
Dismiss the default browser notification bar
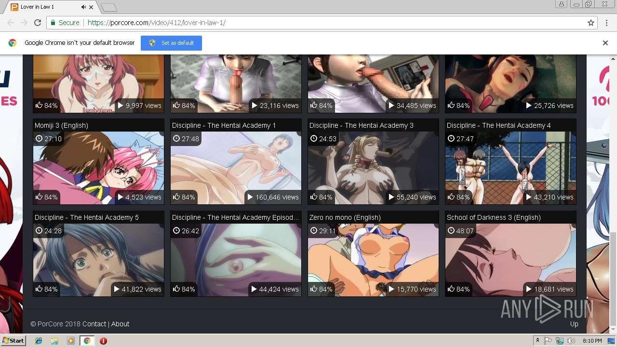point(605,43)
